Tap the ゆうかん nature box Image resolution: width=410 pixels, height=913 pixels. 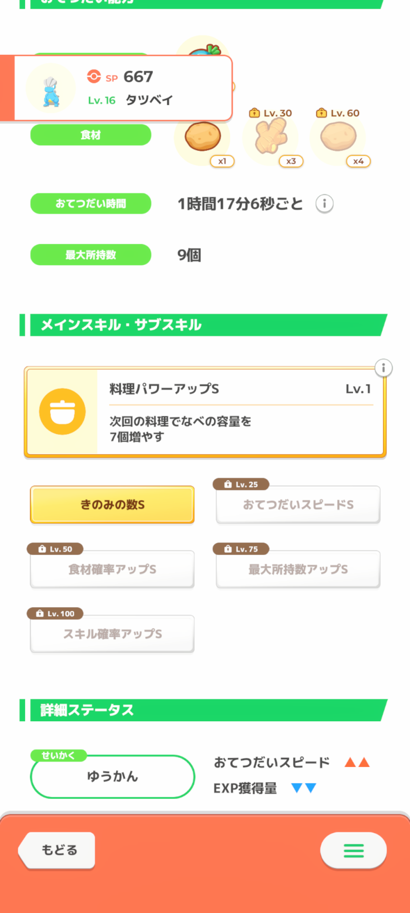[112, 777]
